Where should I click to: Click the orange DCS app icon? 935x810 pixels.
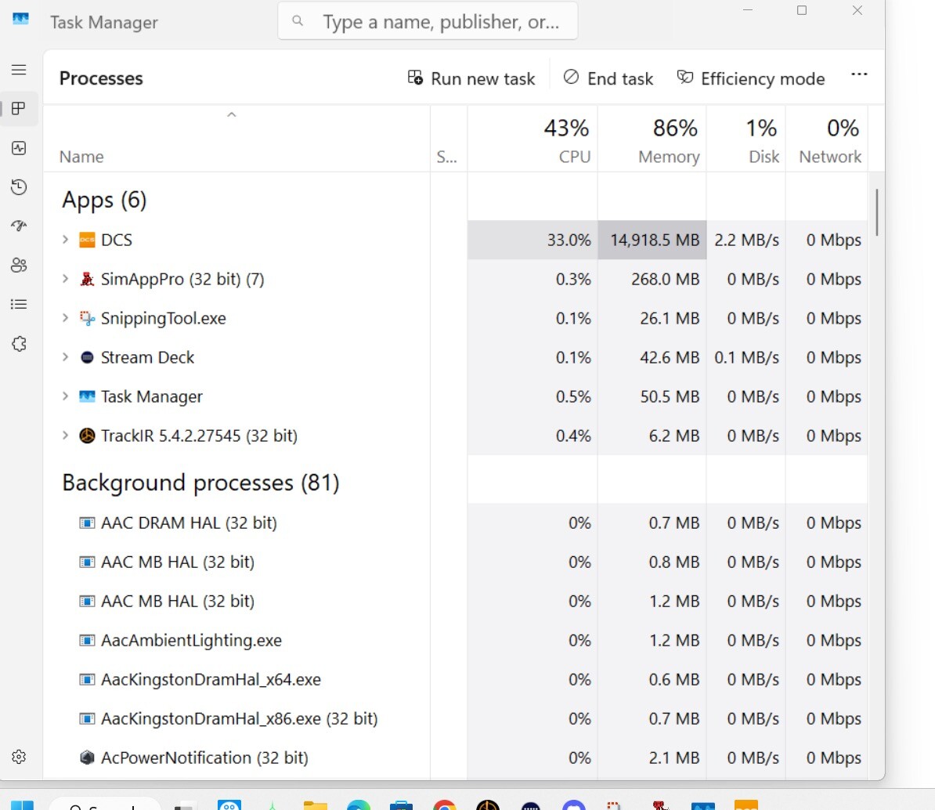[x=87, y=240]
